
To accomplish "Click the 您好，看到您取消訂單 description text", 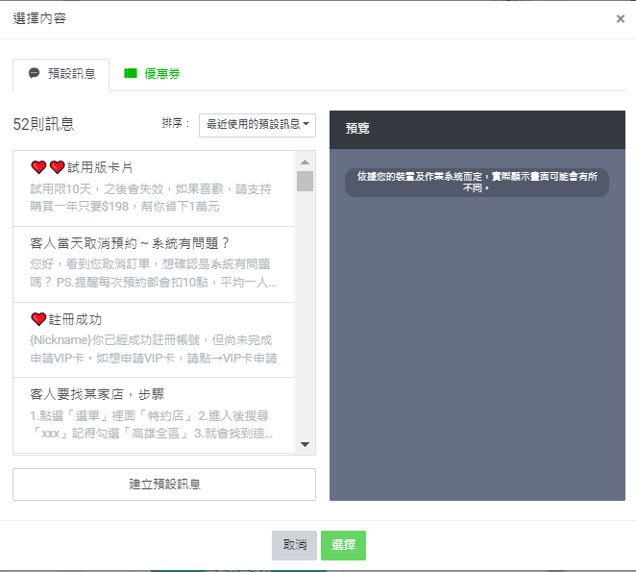I will [153, 273].
